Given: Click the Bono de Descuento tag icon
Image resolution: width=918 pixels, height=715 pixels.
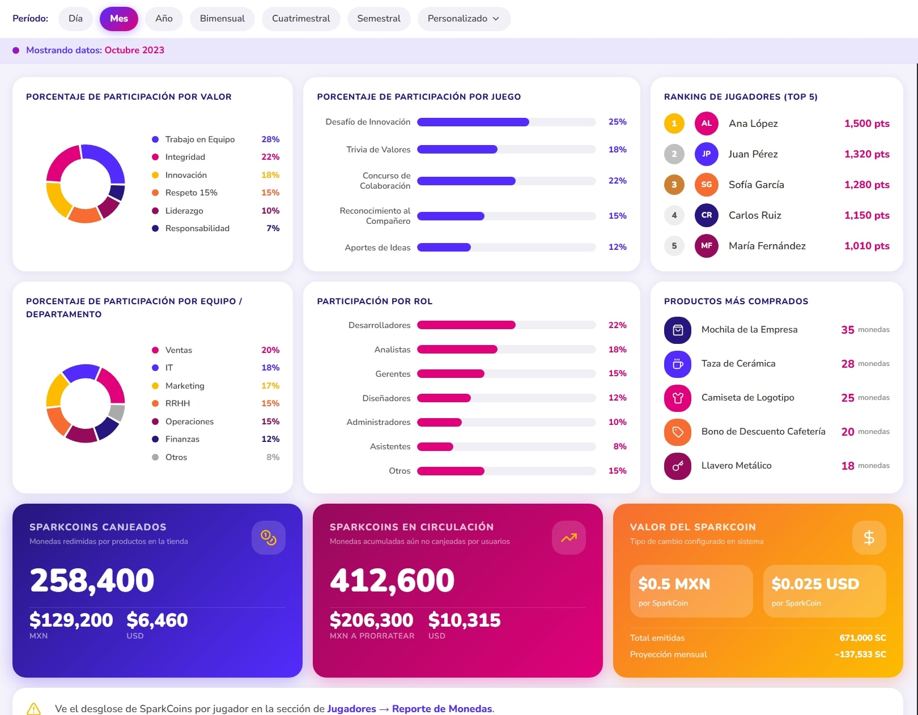Looking at the screenshot, I should pos(678,432).
